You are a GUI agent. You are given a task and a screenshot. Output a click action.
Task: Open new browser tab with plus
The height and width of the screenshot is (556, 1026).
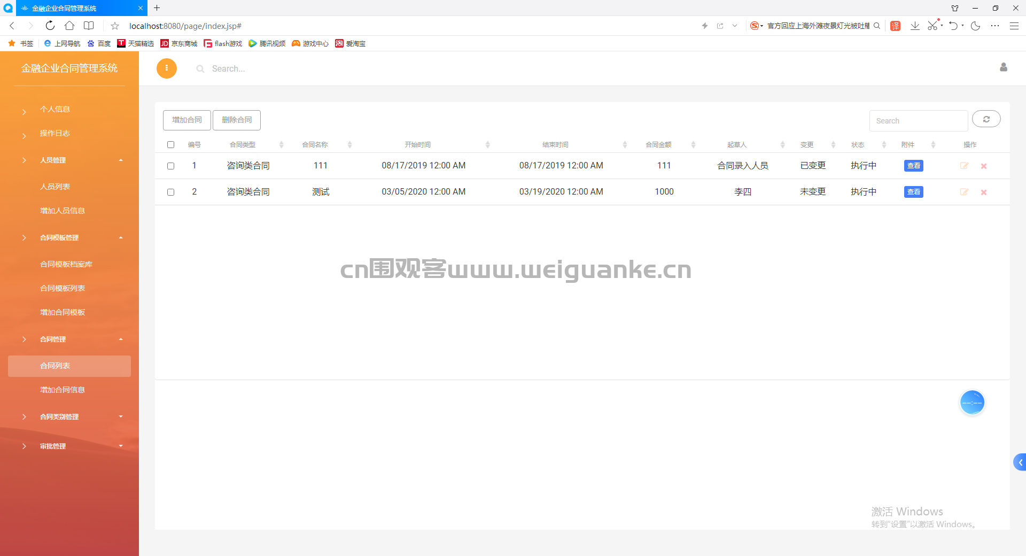(157, 8)
